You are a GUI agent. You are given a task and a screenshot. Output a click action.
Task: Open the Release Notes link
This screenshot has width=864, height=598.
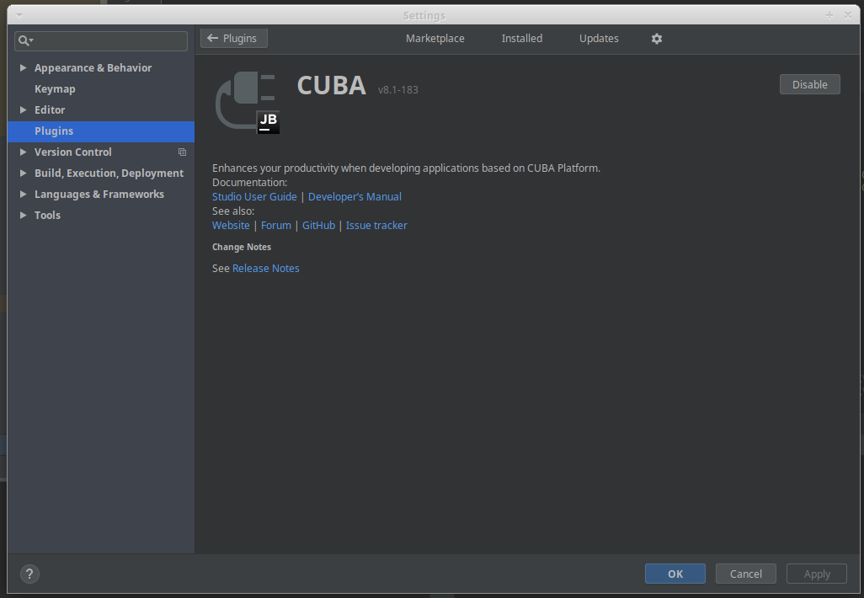click(265, 269)
